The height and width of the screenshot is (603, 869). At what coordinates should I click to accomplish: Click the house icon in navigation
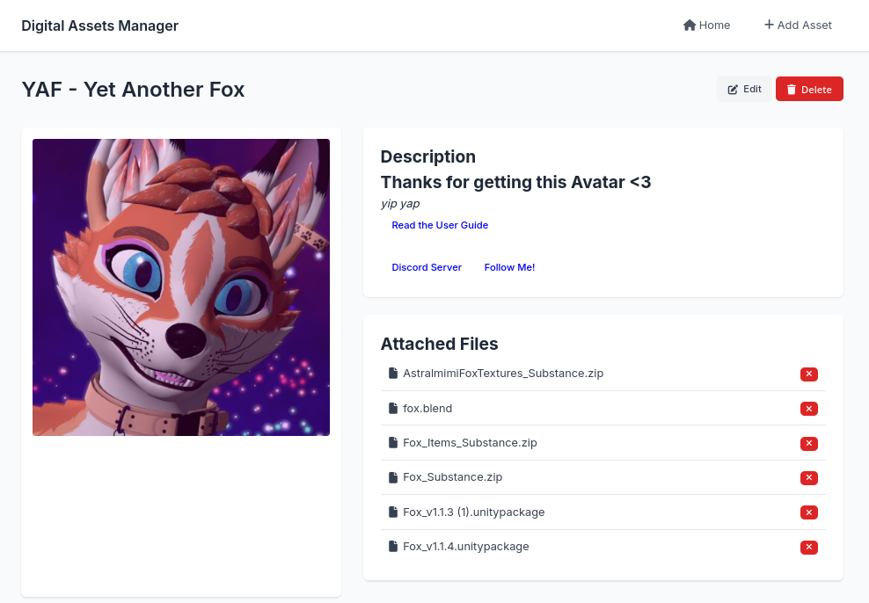tap(690, 25)
